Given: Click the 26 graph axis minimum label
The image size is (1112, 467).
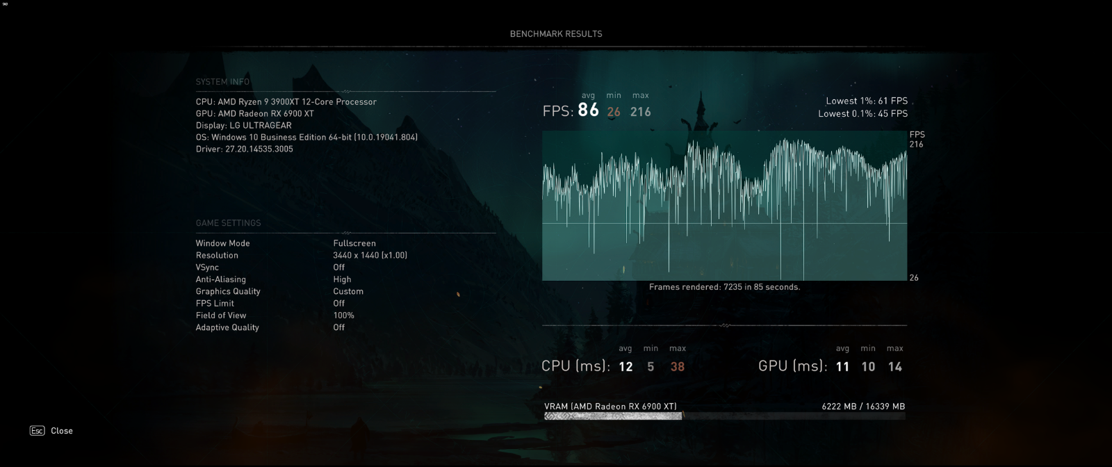Looking at the screenshot, I should [x=914, y=278].
